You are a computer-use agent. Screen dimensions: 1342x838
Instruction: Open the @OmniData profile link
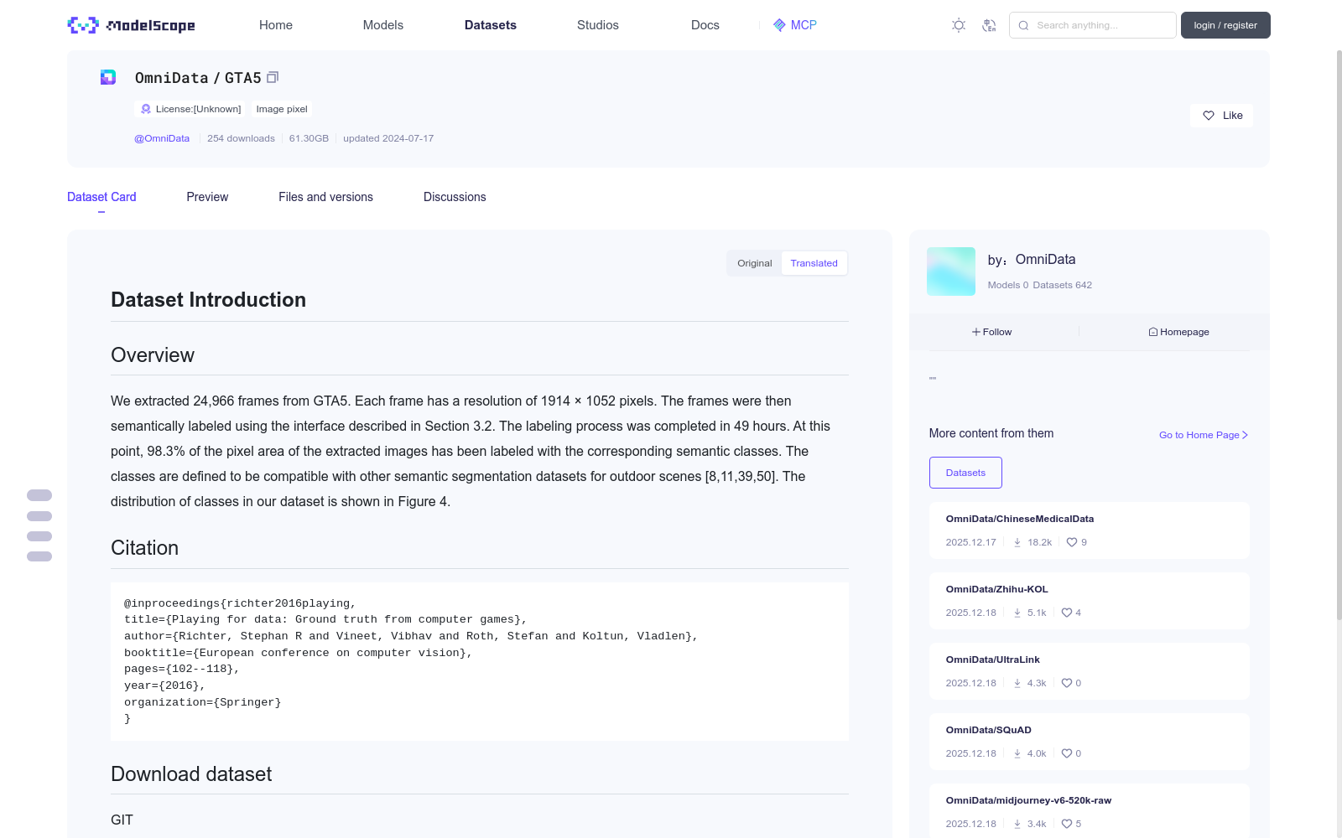click(162, 138)
